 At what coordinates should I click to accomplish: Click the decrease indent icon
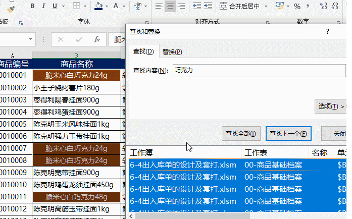coord(195,7)
